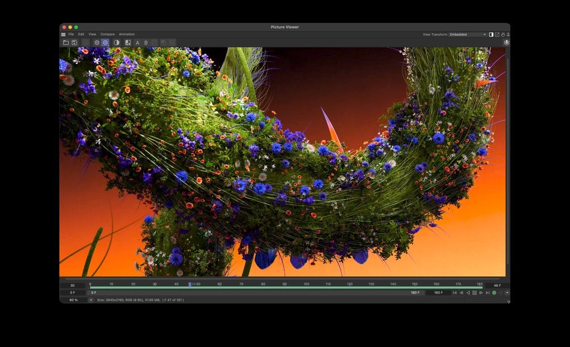570x347 pixels.
Task: Click the save image disk icon
Action: (x=74, y=42)
